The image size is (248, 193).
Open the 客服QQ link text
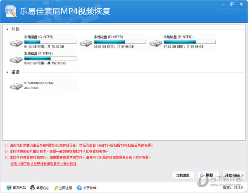43,188
